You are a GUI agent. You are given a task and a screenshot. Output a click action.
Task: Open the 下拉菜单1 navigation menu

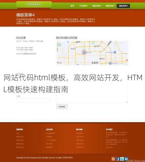point(83,6)
